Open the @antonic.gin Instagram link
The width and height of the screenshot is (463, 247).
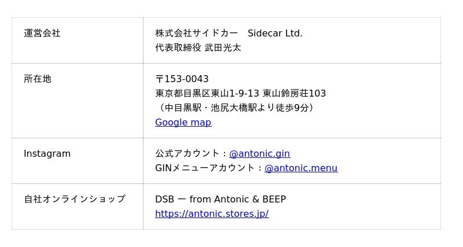click(x=259, y=154)
